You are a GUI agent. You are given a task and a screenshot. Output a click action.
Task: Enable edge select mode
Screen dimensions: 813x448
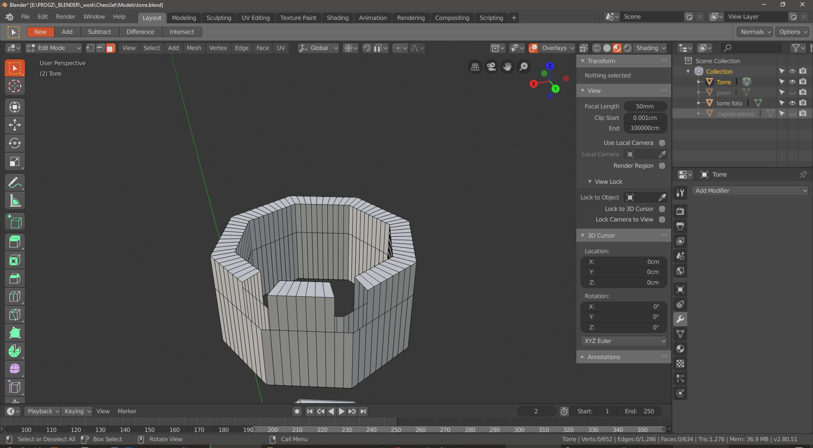[100, 48]
